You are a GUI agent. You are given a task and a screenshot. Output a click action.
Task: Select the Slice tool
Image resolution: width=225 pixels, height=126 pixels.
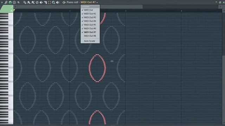pos(45,2)
